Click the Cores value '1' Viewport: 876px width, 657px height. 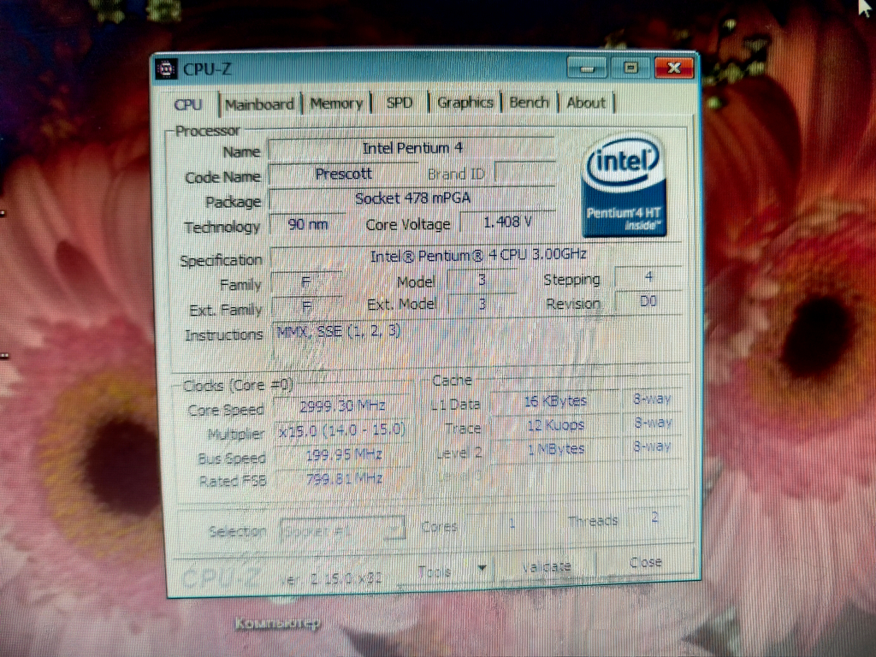[x=512, y=524]
